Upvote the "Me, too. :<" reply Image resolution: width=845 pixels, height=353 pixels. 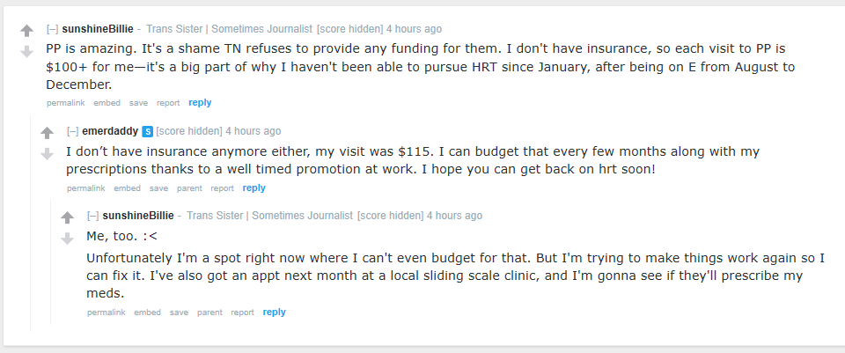click(x=68, y=217)
